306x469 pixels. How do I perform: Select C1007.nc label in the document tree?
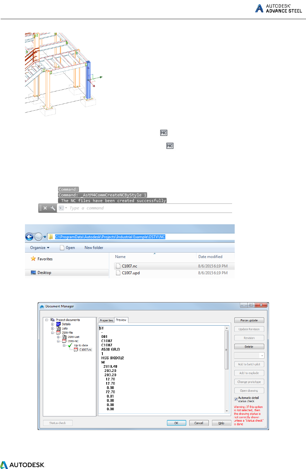coord(86,350)
